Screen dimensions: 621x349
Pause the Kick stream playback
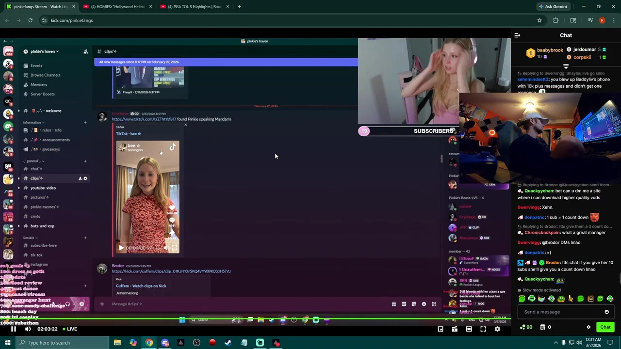[x=14, y=329]
